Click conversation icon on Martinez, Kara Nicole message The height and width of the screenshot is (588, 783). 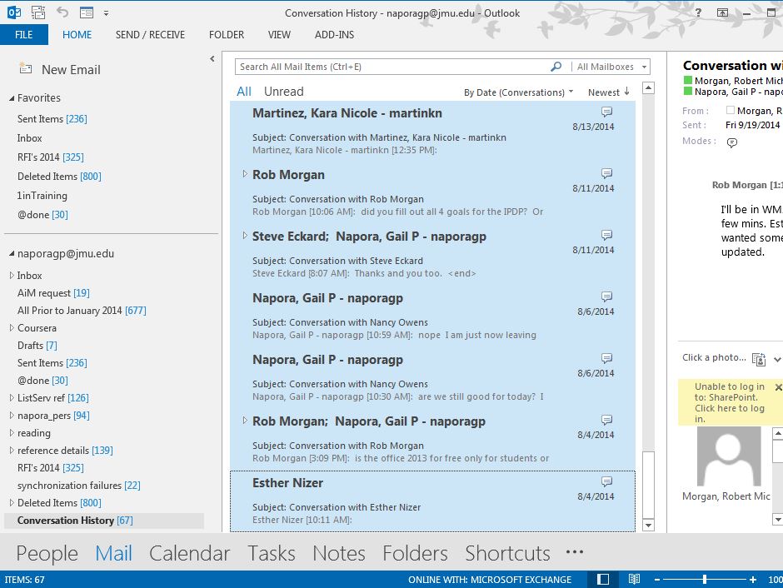(x=606, y=112)
